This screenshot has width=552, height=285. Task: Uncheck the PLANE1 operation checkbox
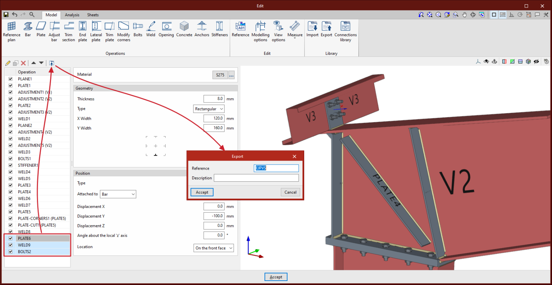point(10,79)
